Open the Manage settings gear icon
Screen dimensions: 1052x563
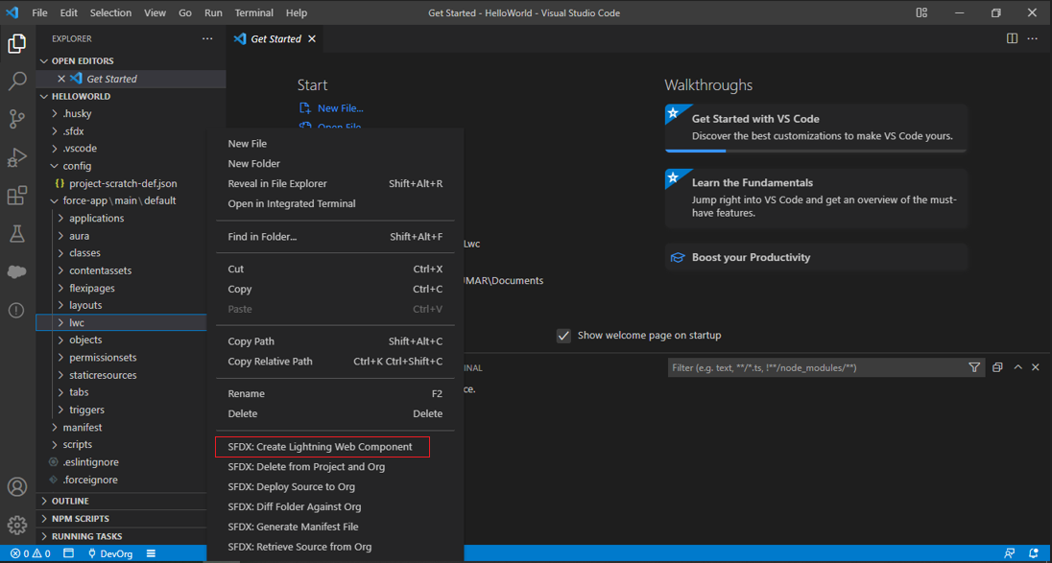[16, 525]
